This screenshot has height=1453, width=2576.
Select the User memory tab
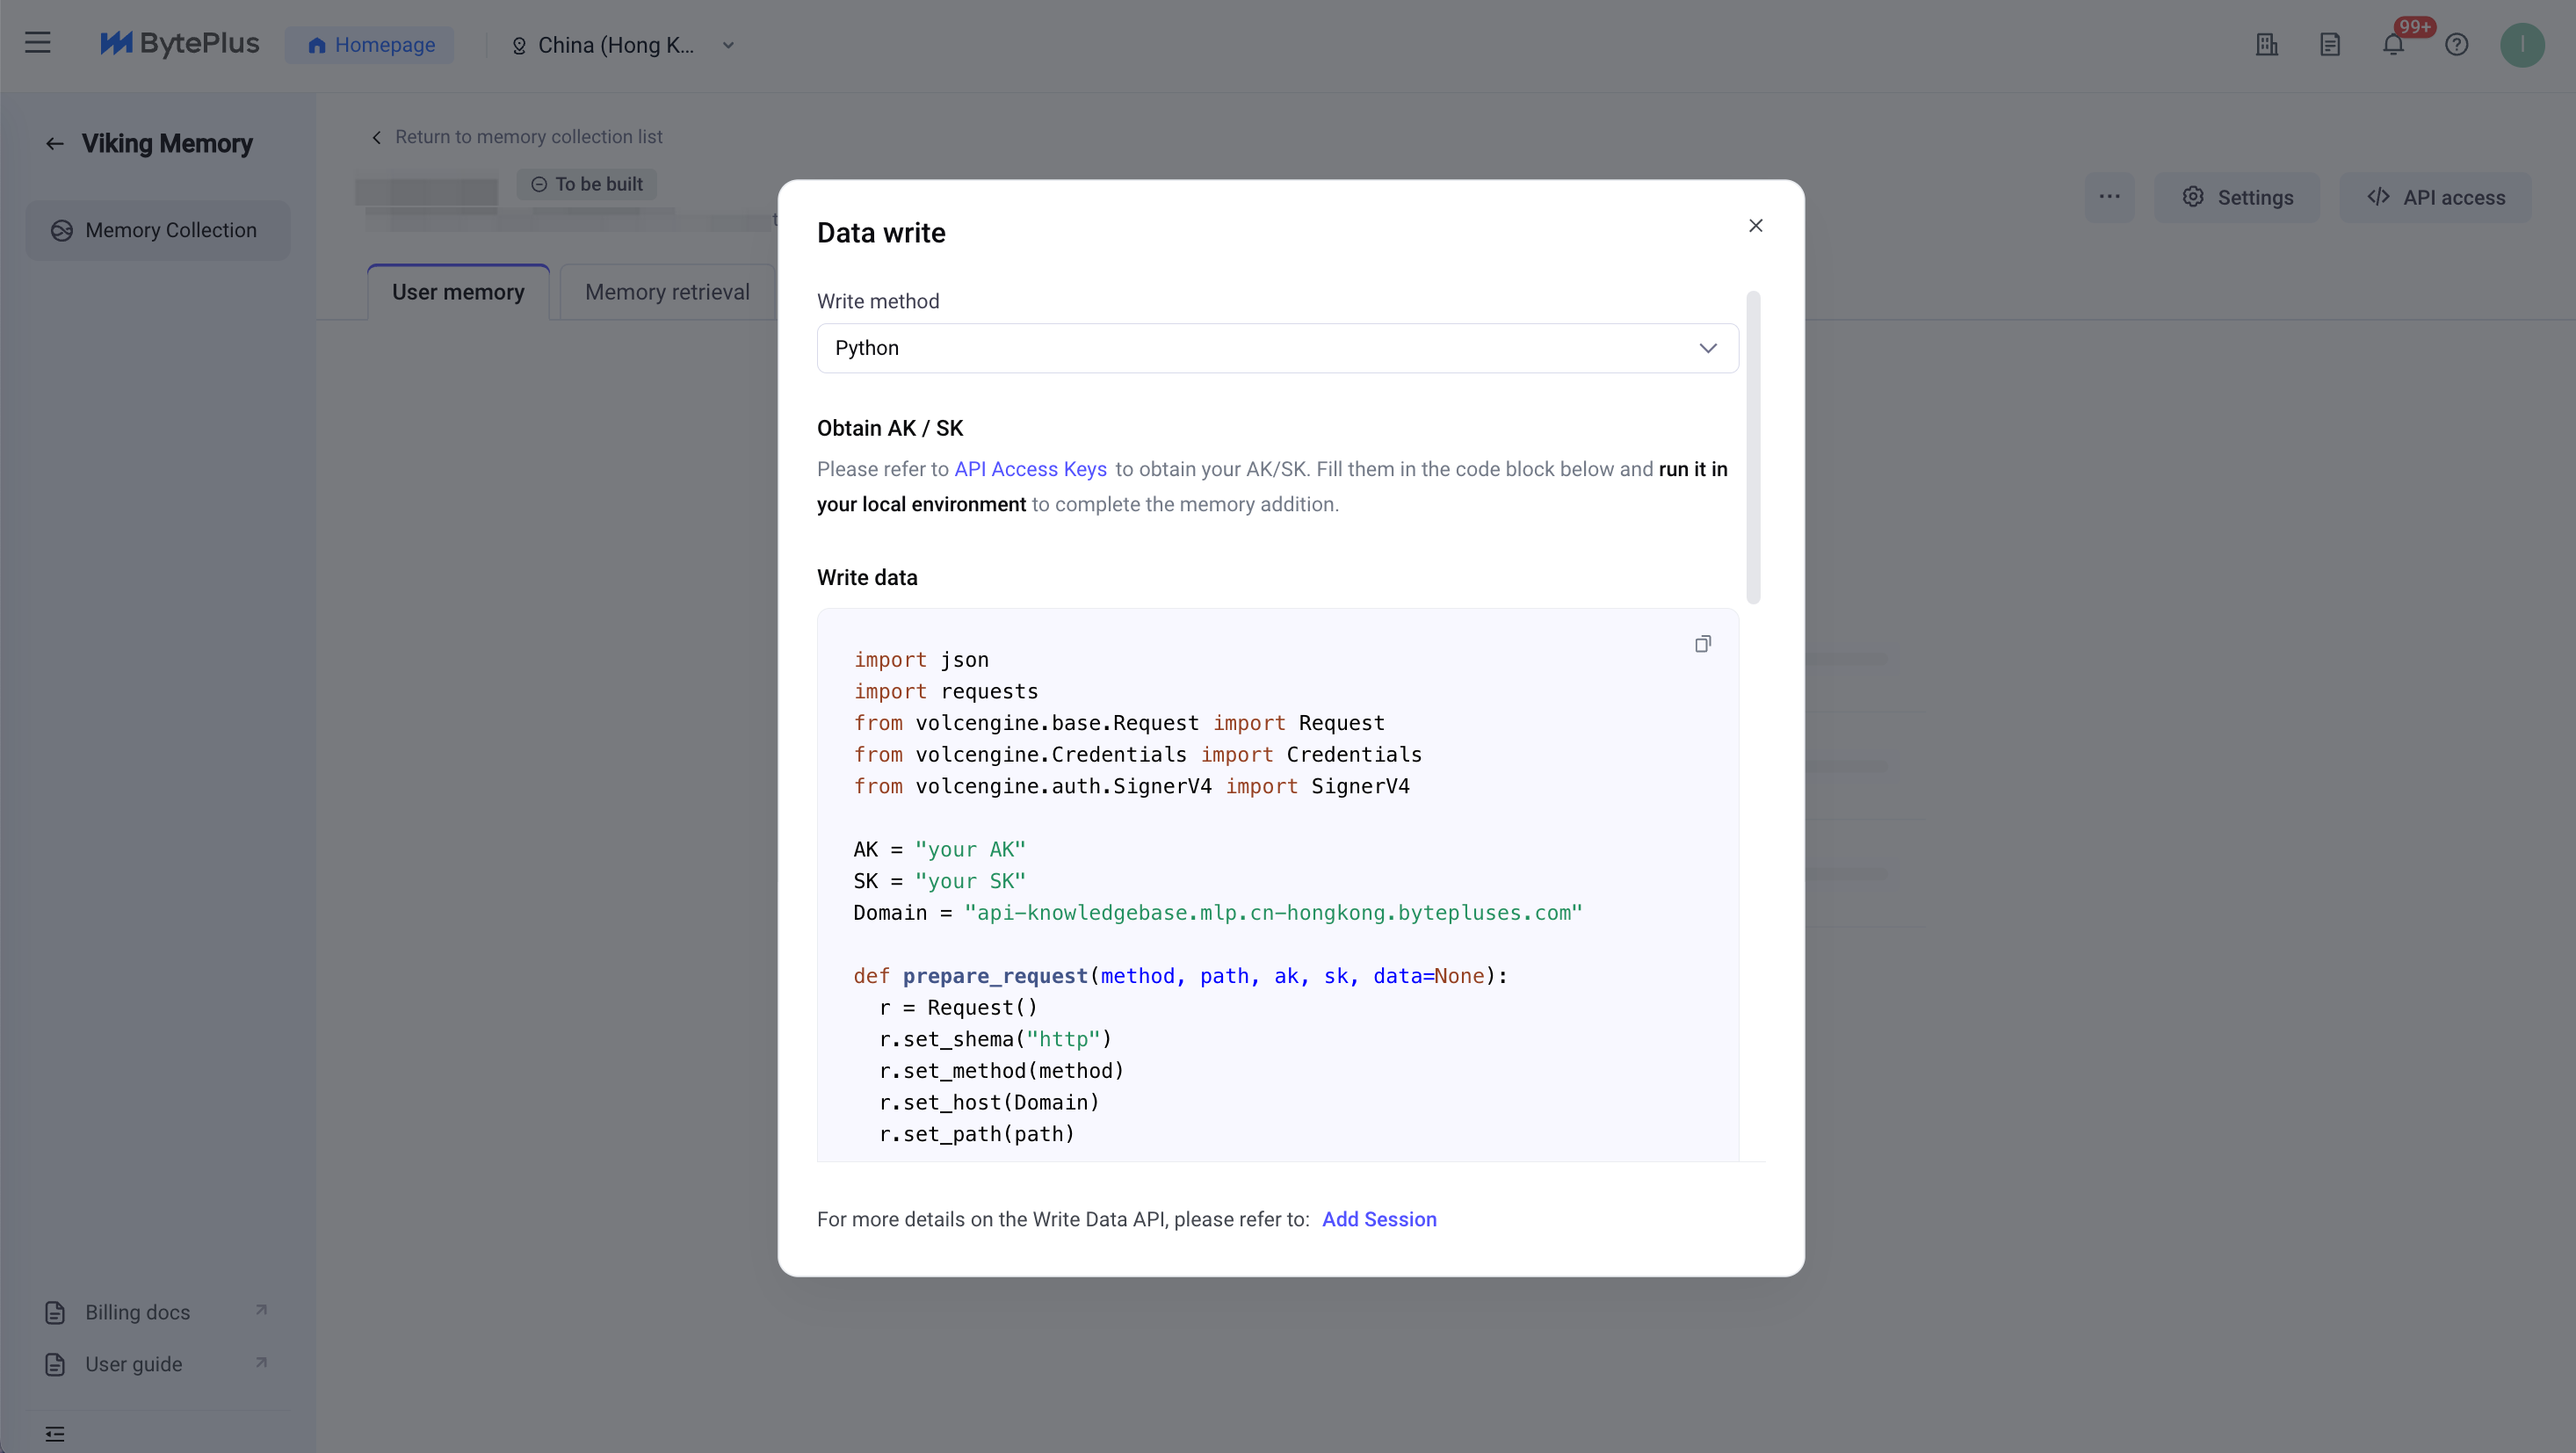coord(458,292)
